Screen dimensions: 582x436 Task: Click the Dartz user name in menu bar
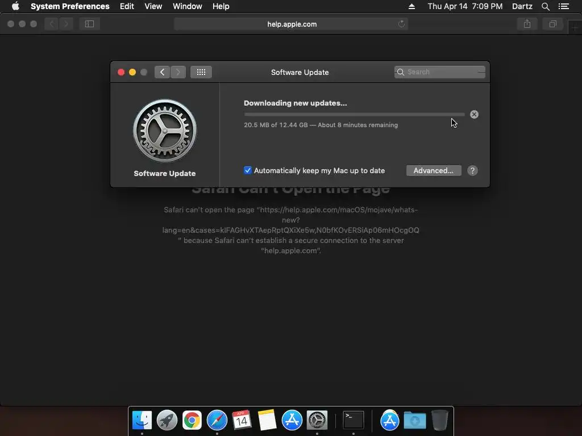[522, 6]
